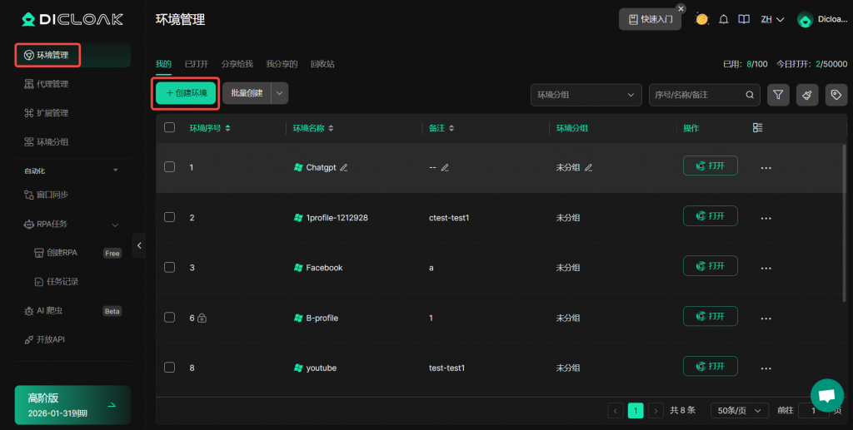
Task: Open 代理管理 in the sidebar
Action: point(52,84)
